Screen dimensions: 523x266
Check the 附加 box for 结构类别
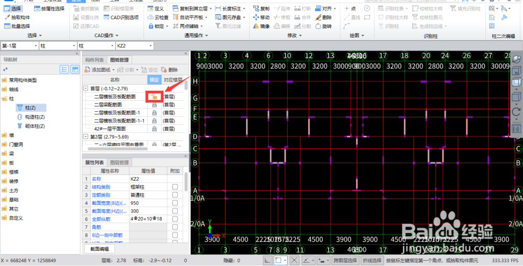click(x=175, y=187)
